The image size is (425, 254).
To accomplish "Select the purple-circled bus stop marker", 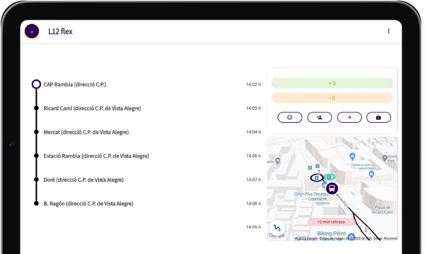I will pyautogui.click(x=316, y=178).
